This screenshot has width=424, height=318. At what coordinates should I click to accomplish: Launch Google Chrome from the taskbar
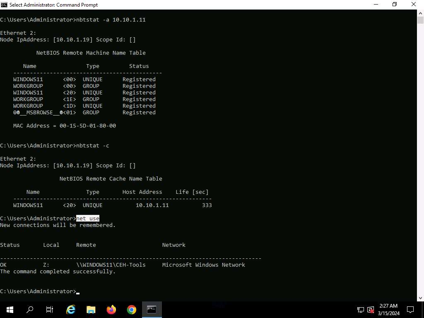tap(131, 309)
